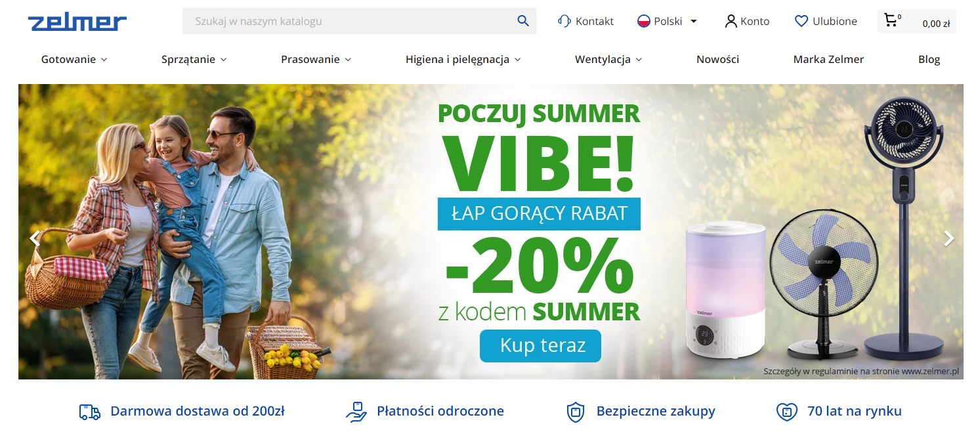Viewport: 980px width, 432px height.
Task: Expand the Gotowanie menu
Action: (74, 59)
